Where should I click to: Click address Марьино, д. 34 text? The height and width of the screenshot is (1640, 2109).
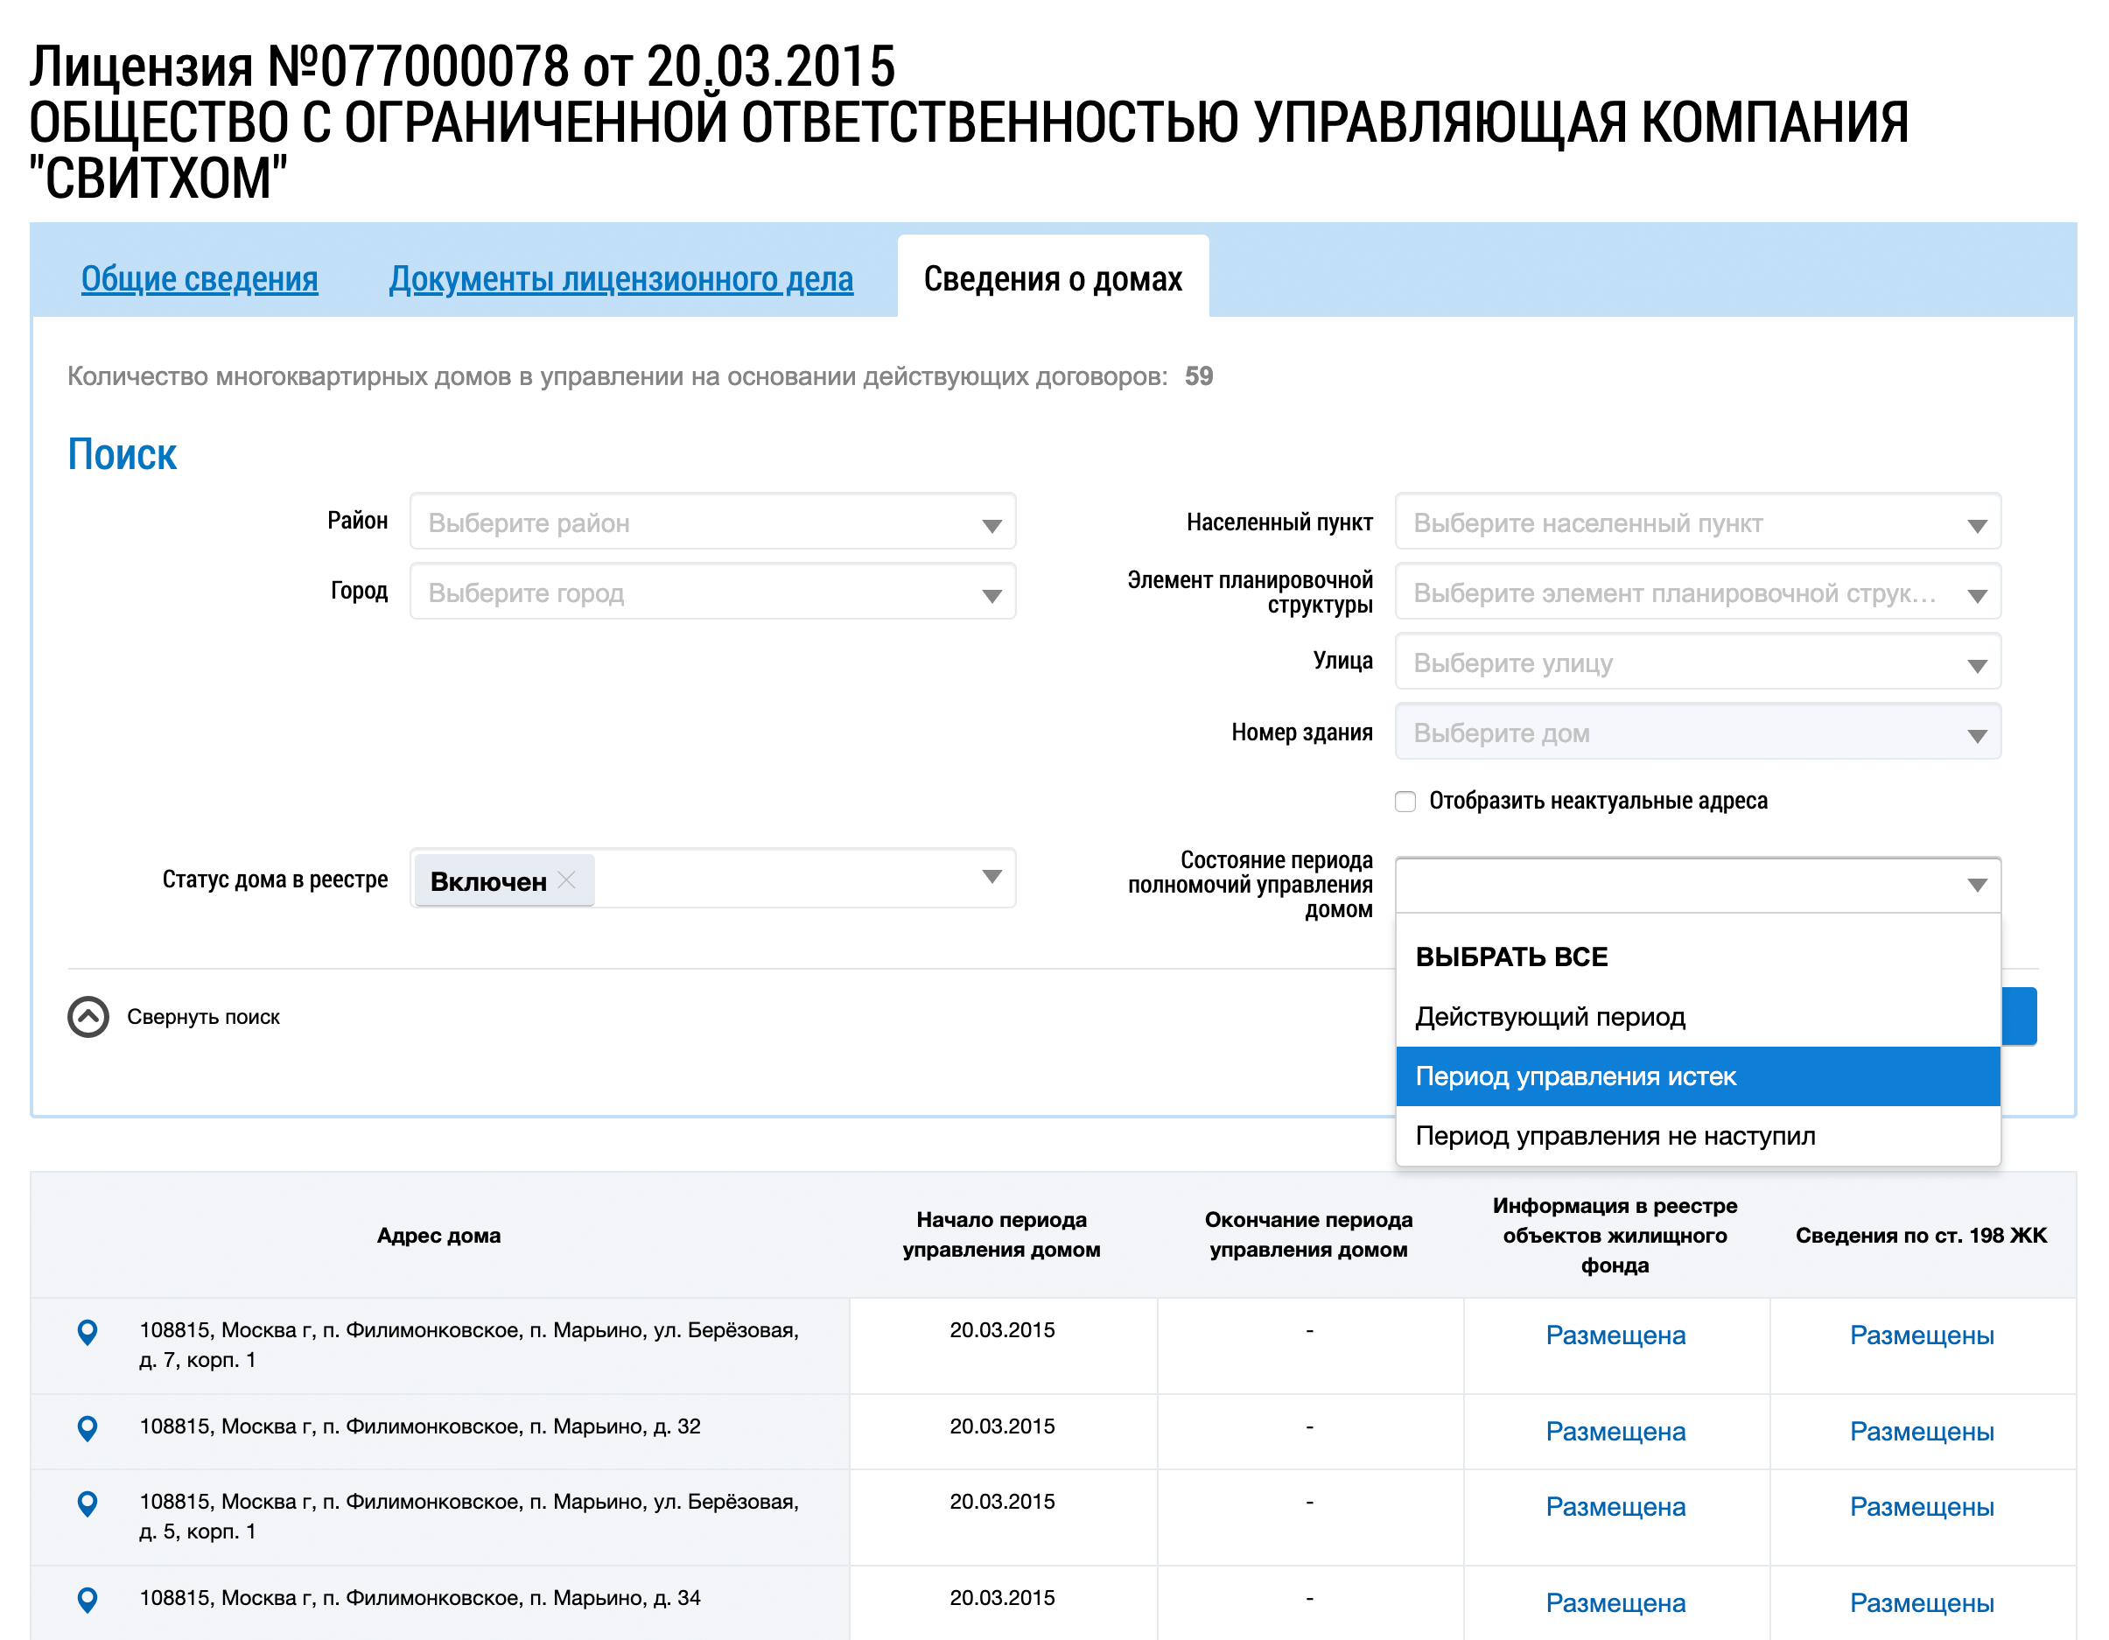pyautogui.click(x=420, y=1599)
